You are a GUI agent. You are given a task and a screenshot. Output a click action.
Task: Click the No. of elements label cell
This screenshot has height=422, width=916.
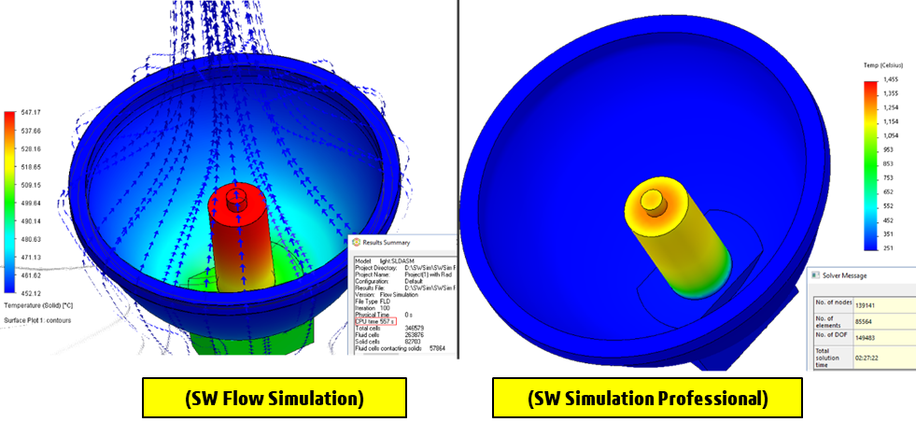tap(833, 321)
